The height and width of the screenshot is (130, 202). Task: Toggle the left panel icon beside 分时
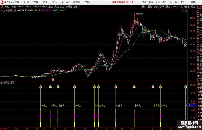2,7
